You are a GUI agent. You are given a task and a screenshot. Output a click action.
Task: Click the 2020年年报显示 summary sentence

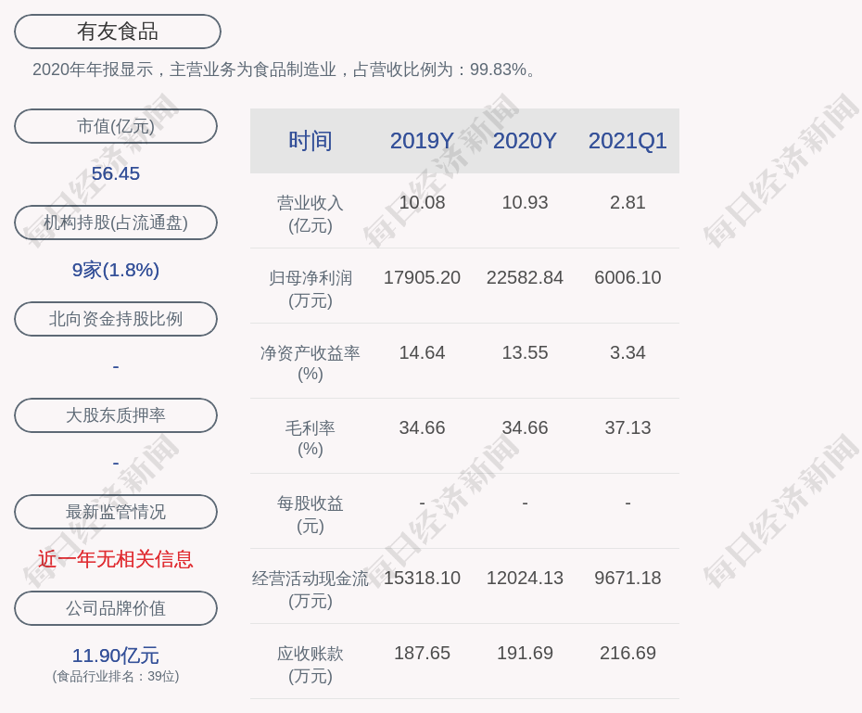(x=285, y=70)
